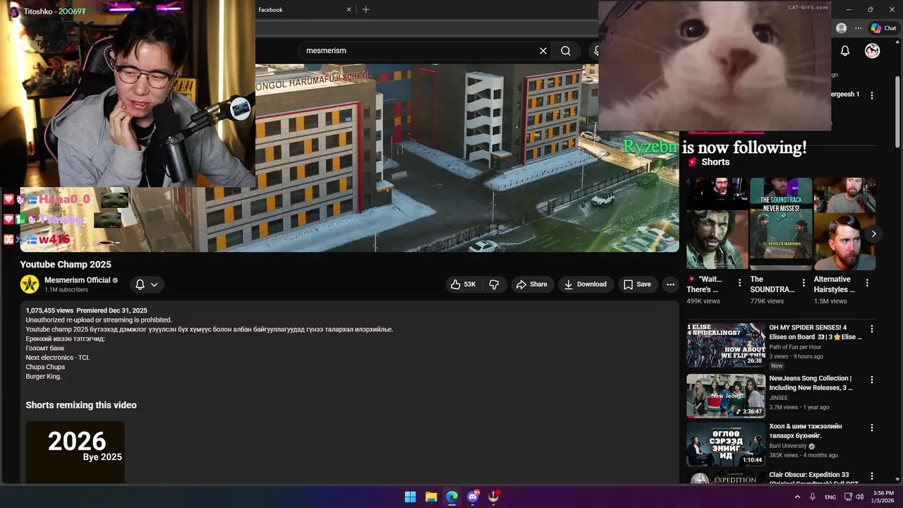Screen dimensions: 903x508
Task: Open the YouTube account avatar menu
Action: (873, 51)
